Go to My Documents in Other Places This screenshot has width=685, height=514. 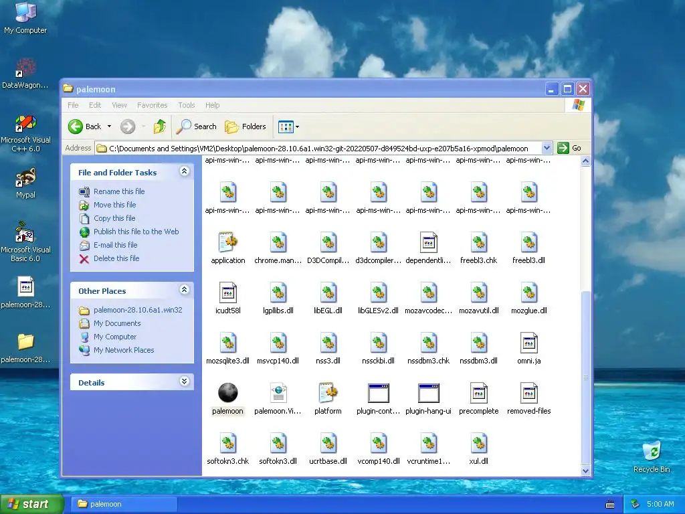pyautogui.click(x=117, y=323)
